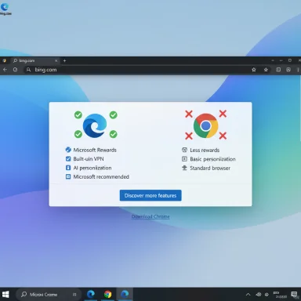The image size is (301, 301).
Task: Click the Standard browser icon
Action: [x=184, y=168]
